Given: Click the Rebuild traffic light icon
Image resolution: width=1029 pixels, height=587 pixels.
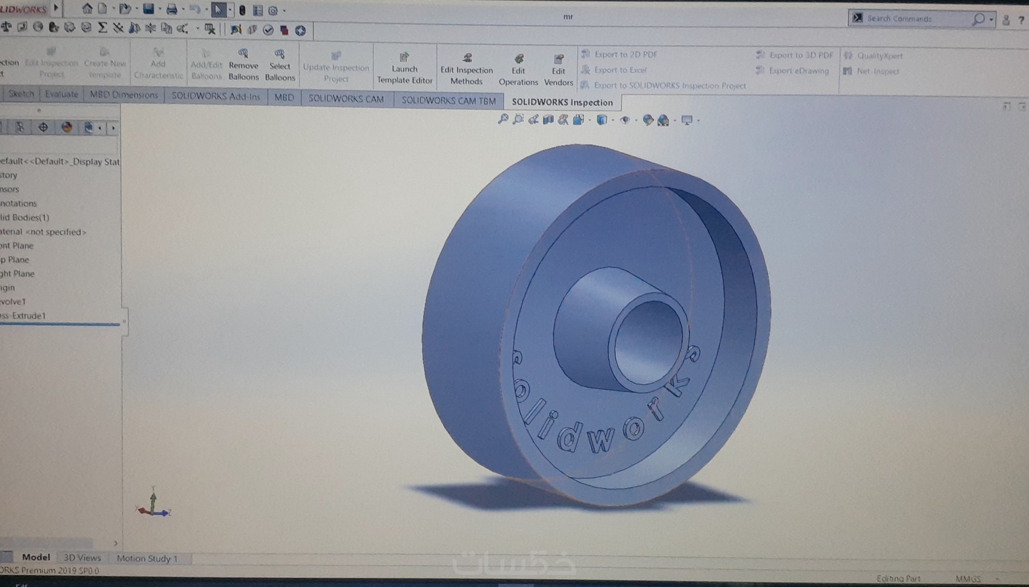Looking at the screenshot, I should point(242,10).
